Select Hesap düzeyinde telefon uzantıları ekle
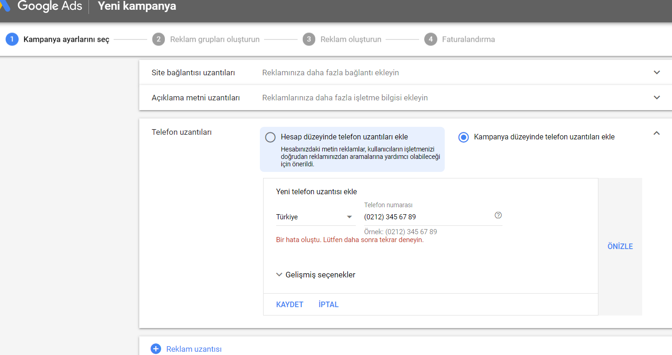The height and width of the screenshot is (355, 672). tap(270, 137)
